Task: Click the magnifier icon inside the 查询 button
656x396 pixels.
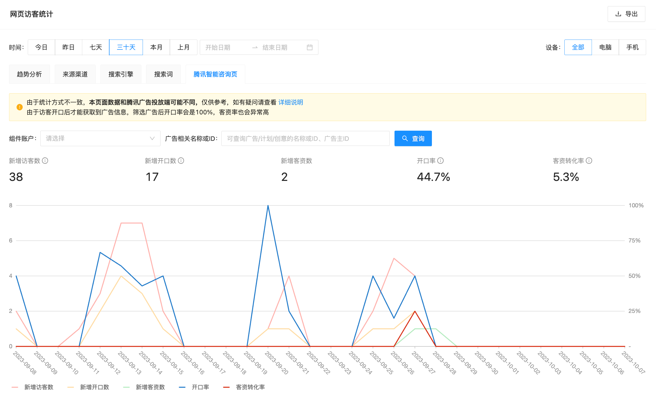Action: tap(405, 138)
